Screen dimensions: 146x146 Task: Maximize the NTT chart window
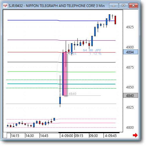coord(123,6)
